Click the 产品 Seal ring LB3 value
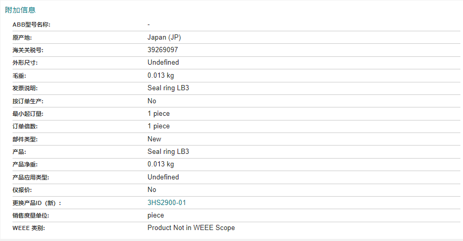Image resolution: width=463 pixels, height=241 pixels. click(x=168, y=152)
